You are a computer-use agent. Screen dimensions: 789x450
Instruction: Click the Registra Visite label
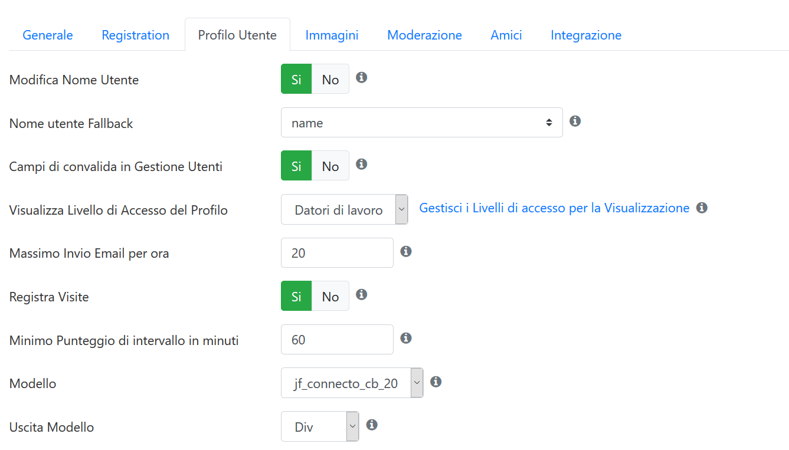pos(49,297)
